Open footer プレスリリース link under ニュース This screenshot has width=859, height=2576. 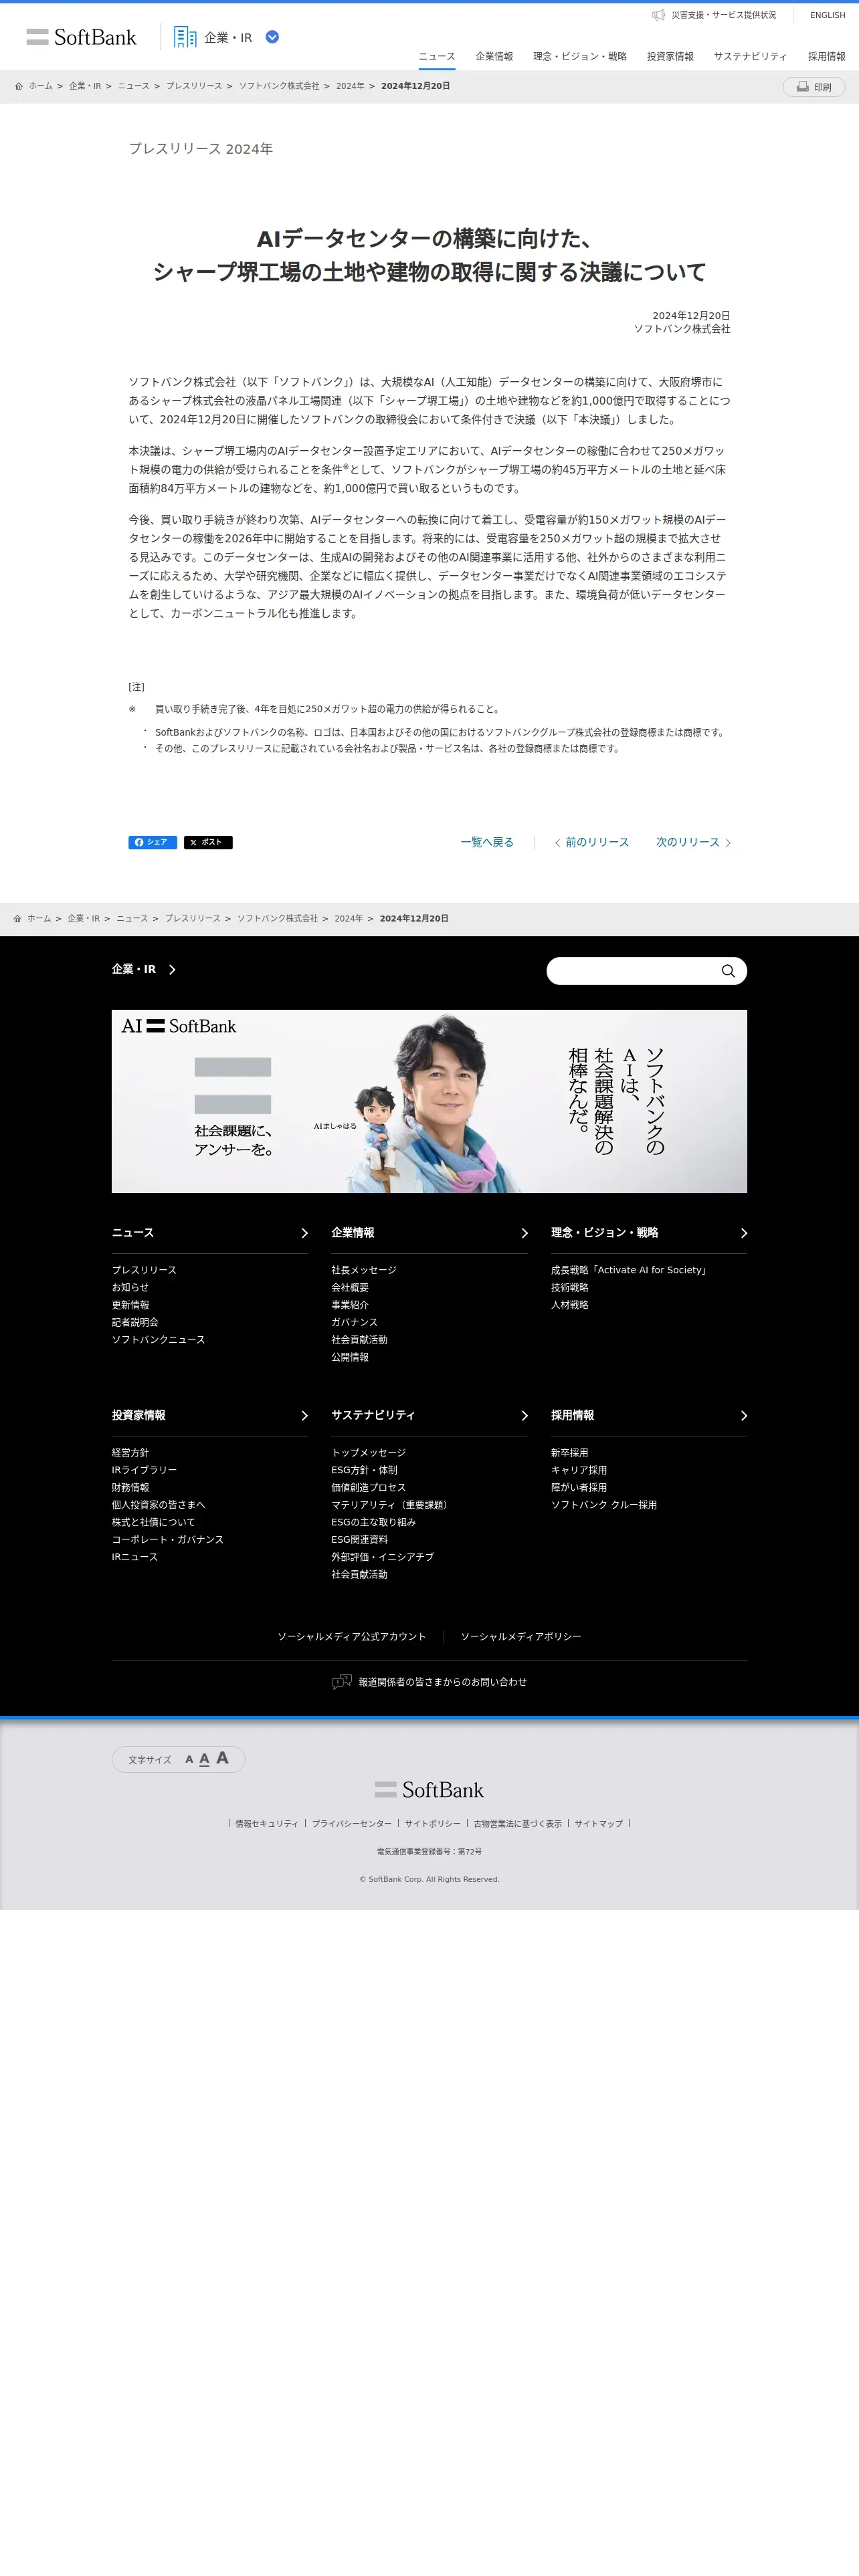point(144,1270)
